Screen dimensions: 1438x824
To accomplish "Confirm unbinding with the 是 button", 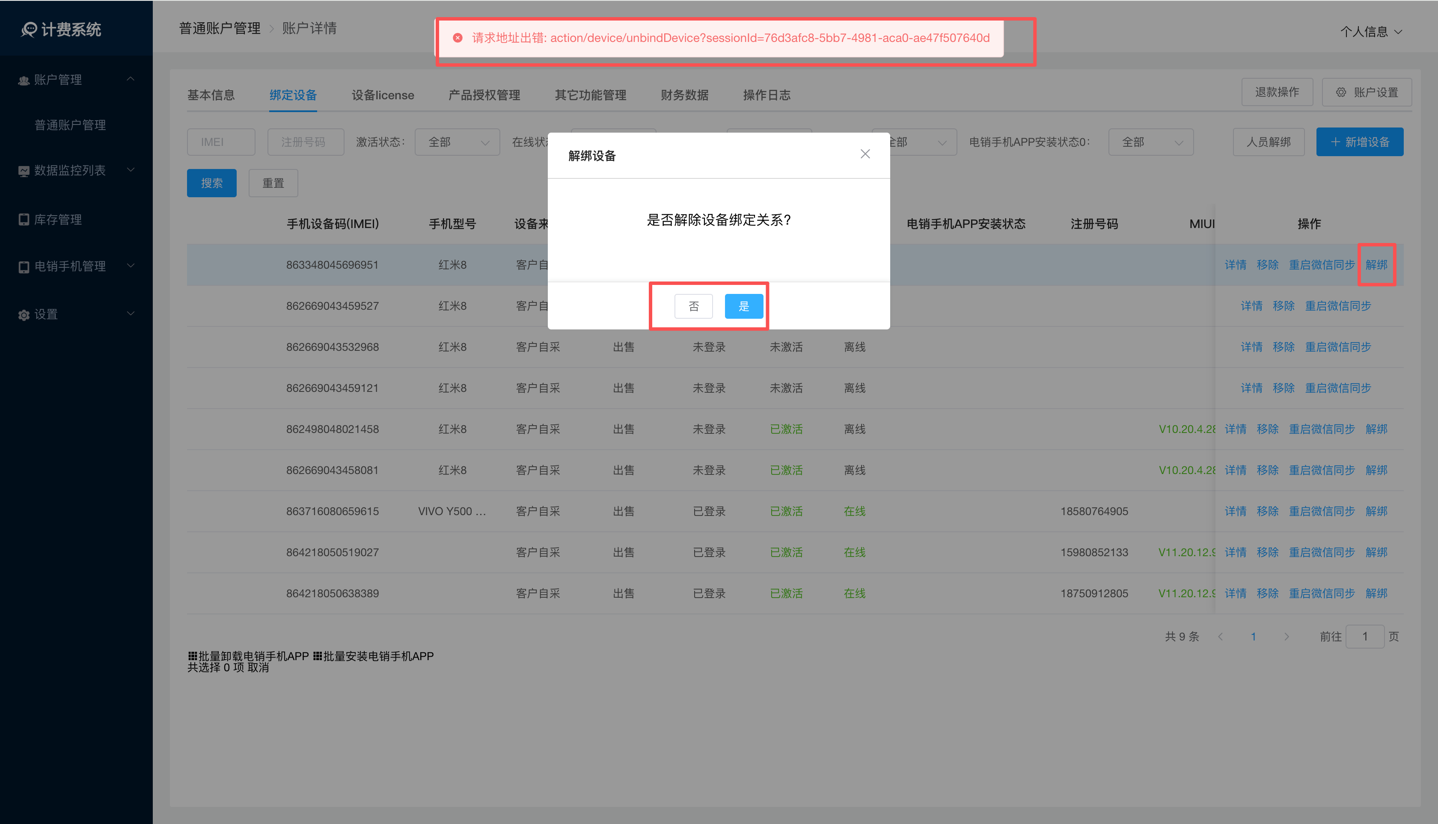I will click(x=743, y=306).
